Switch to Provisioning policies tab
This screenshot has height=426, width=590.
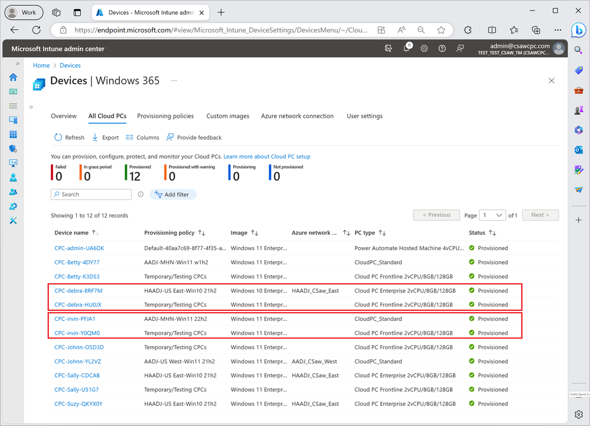[165, 116]
